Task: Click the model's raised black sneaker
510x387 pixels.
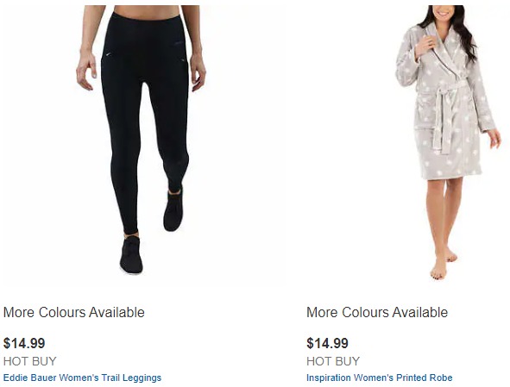Action: coord(173,210)
